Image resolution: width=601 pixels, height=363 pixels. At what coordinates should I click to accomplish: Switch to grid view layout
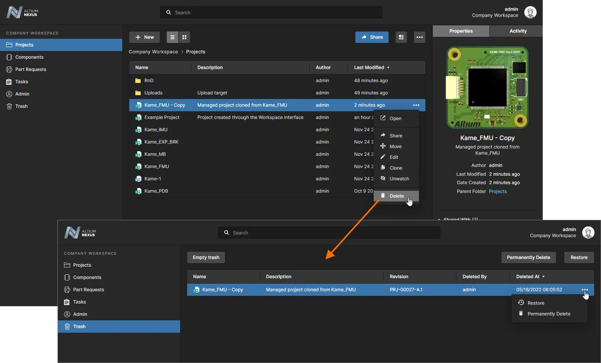184,37
